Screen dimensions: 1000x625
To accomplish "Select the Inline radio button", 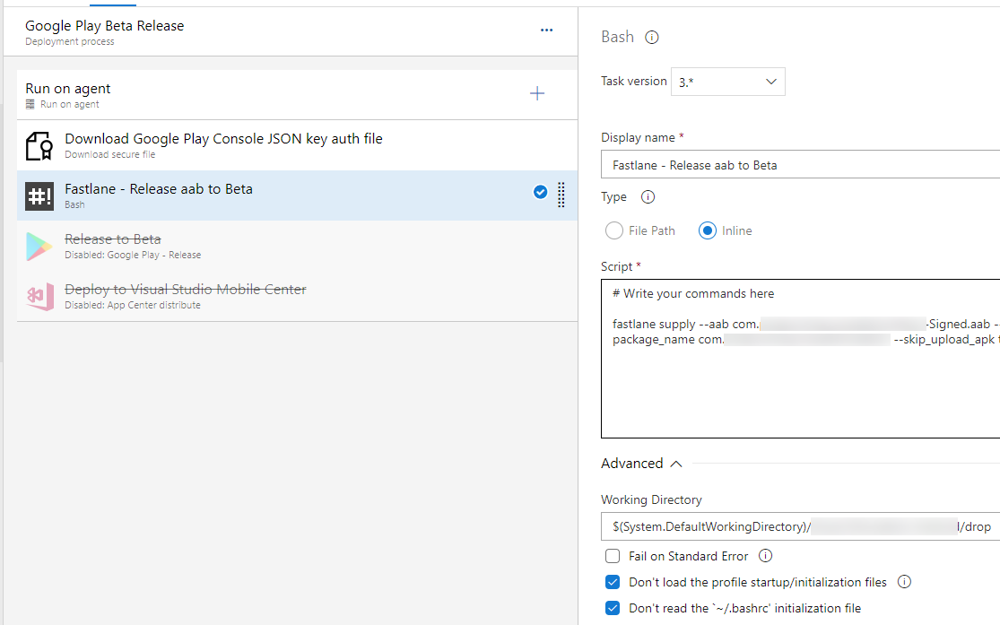I will (708, 230).
